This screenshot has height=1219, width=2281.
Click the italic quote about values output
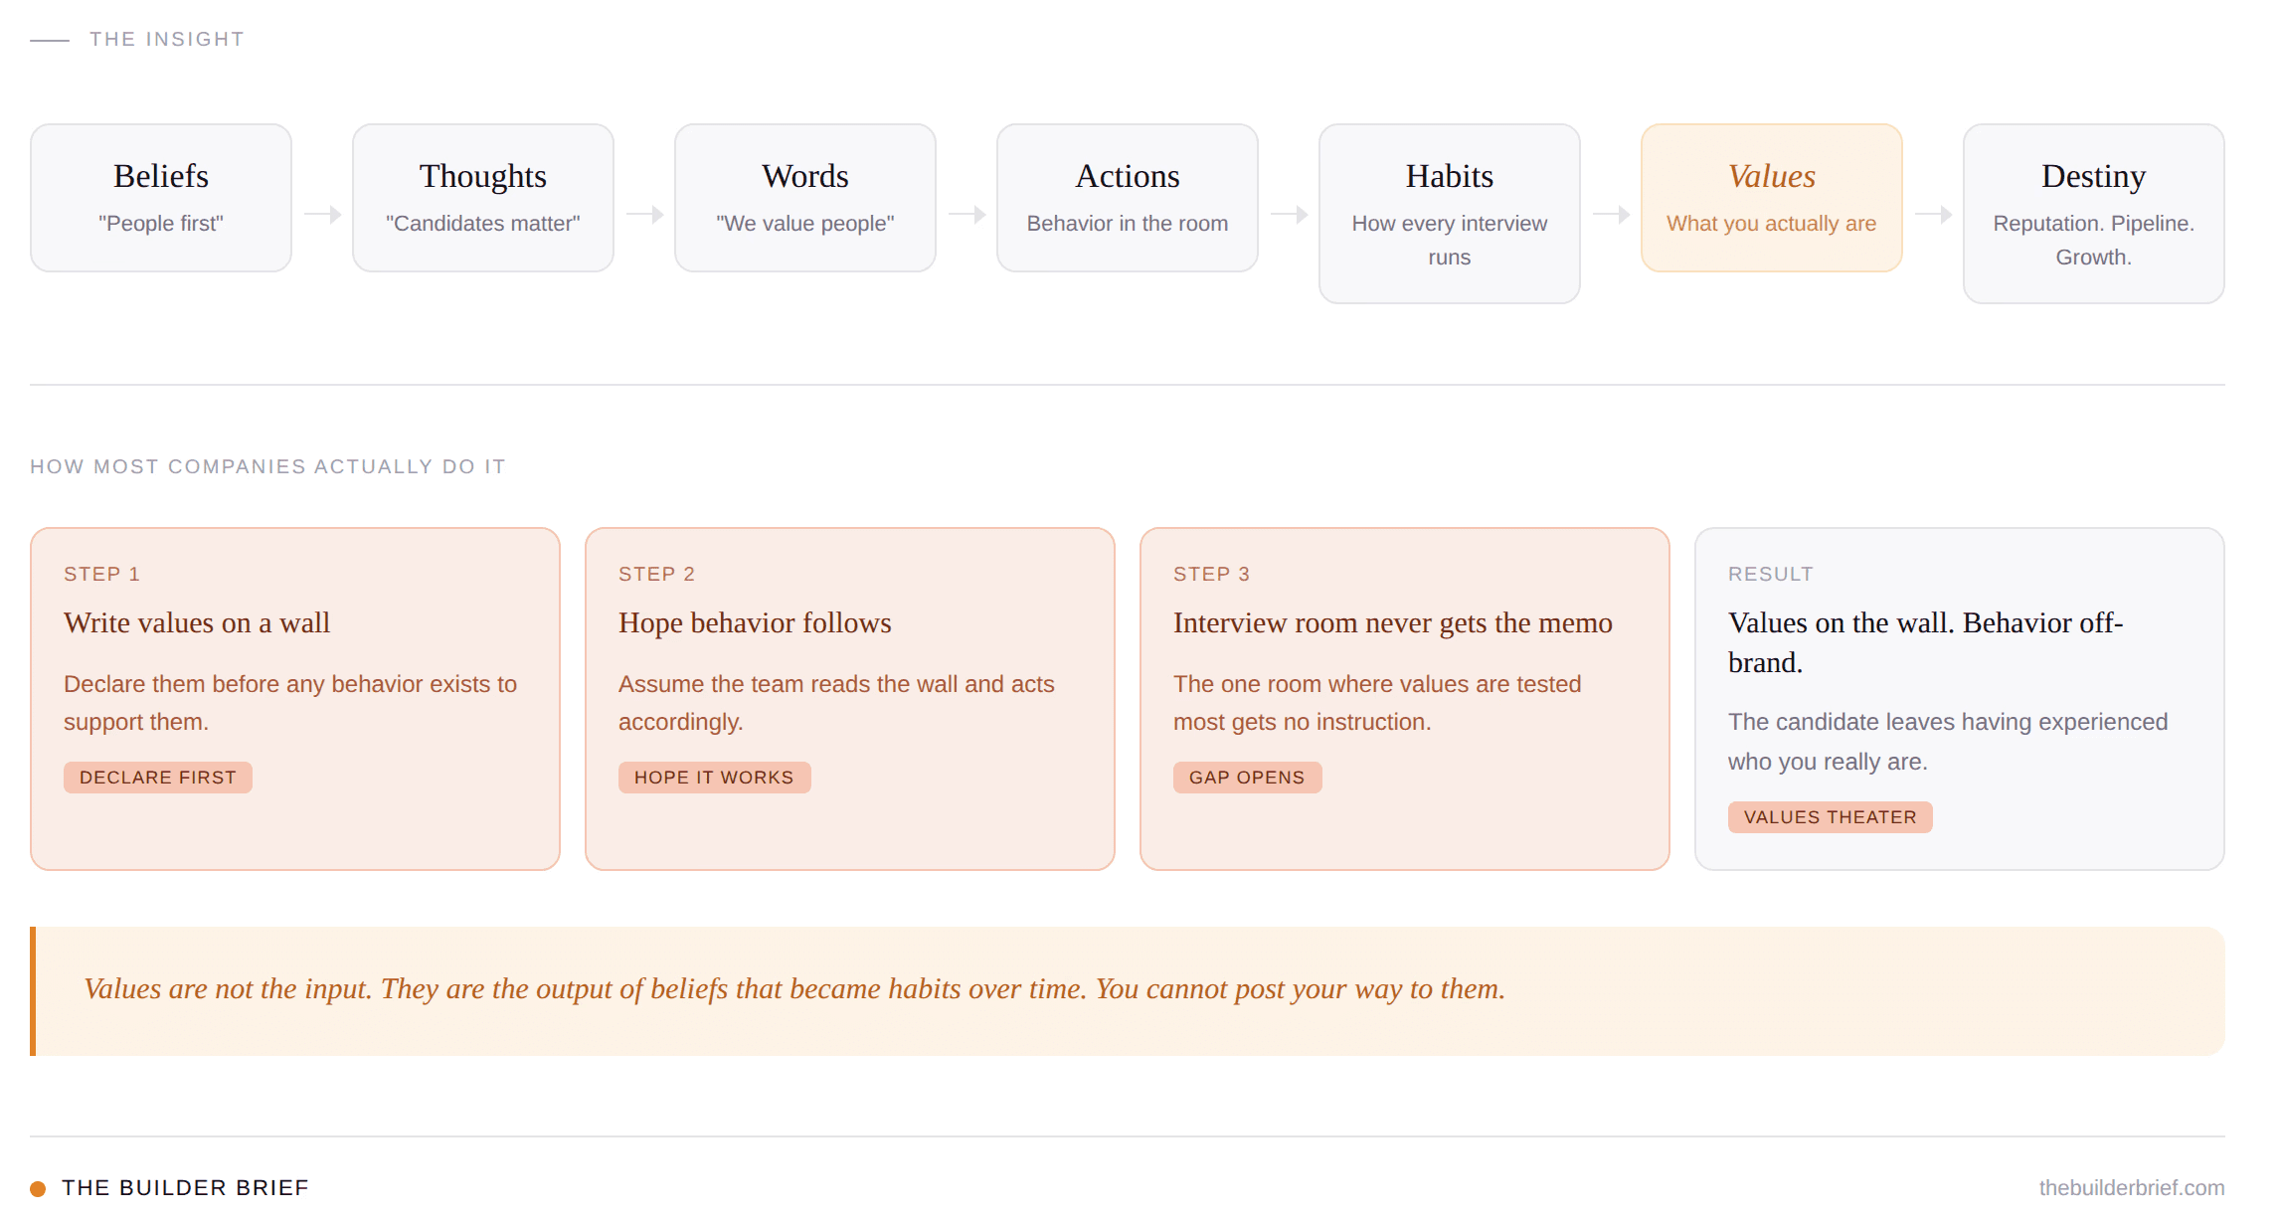pos(793,989)
